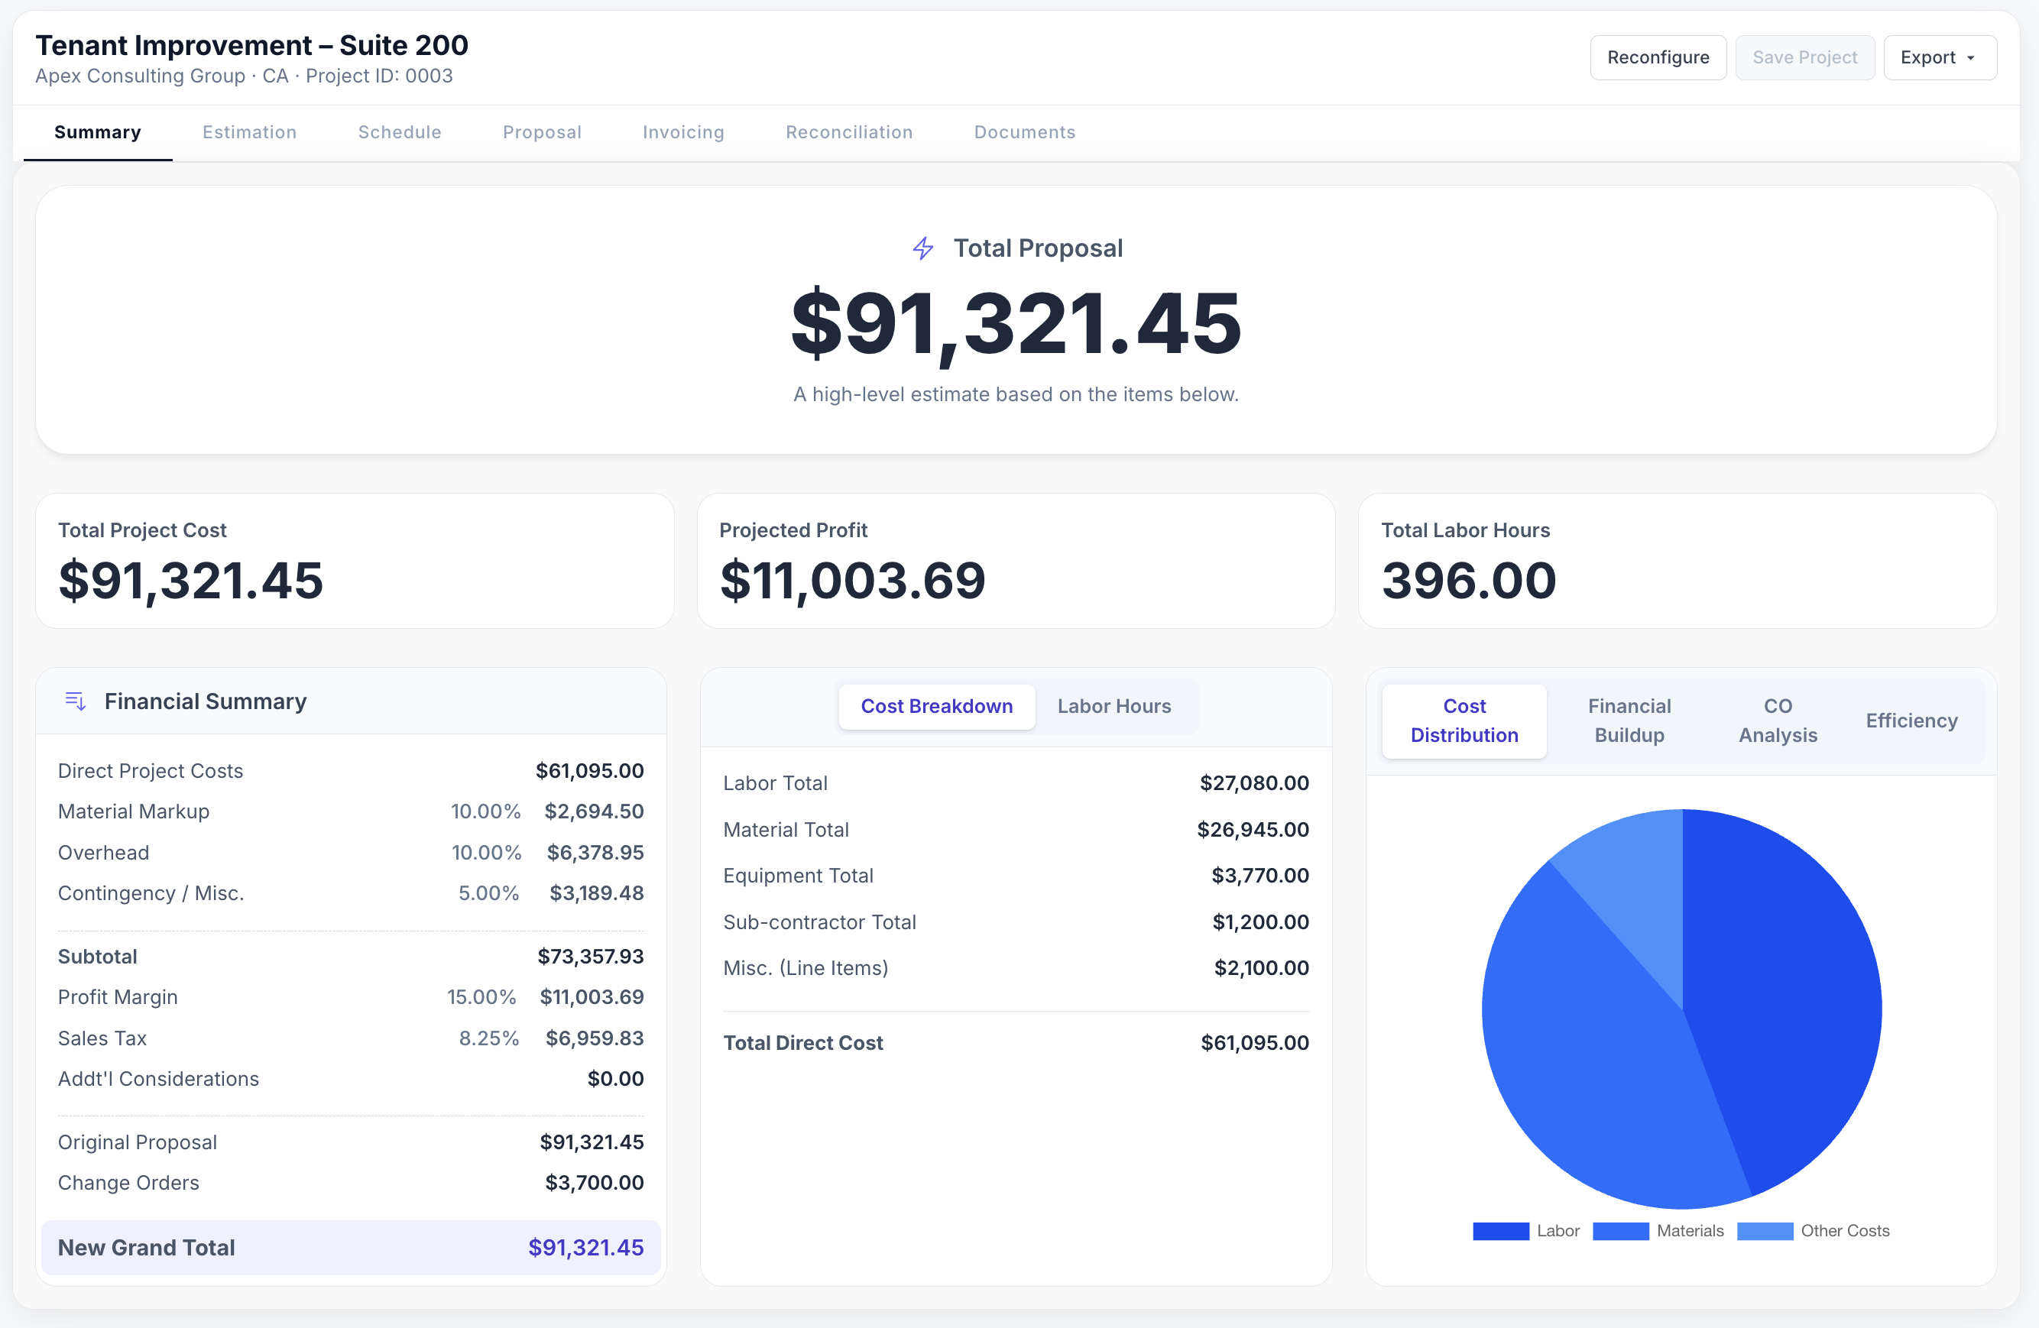Click the Apex Consulting Group Project ID subtitle
Screen dimensions: 2039x1328
point(244,76)
